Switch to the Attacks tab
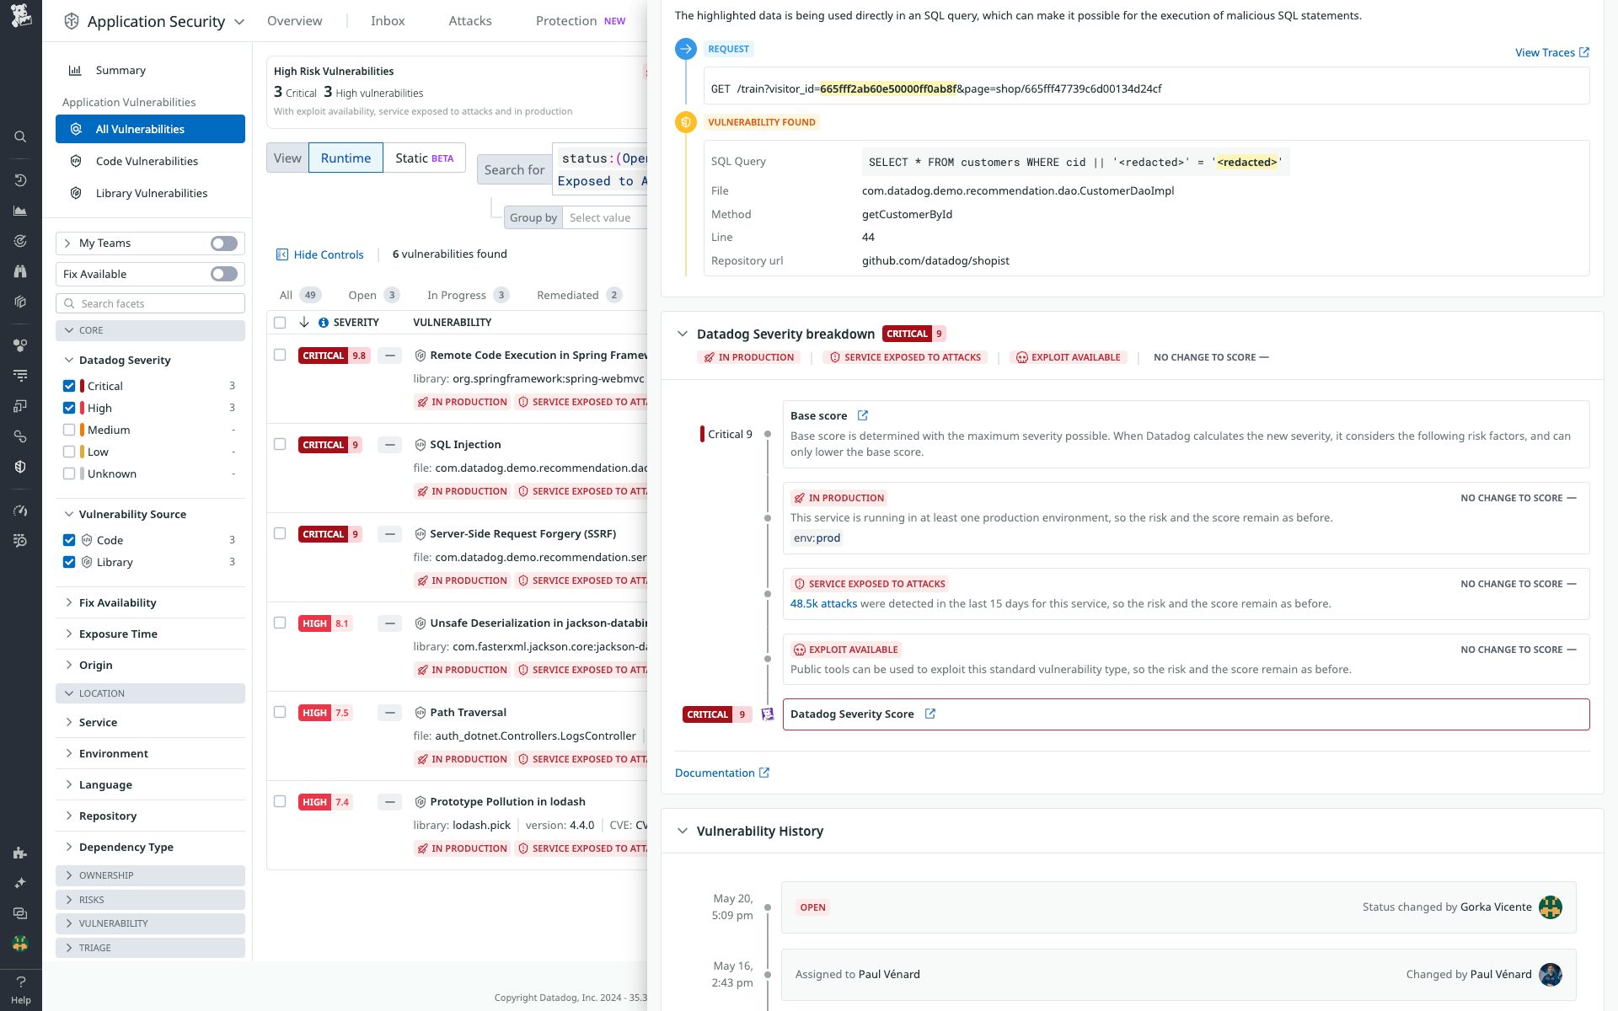The width and height of the screenshot is (1618, 1011). pos(469,20)
